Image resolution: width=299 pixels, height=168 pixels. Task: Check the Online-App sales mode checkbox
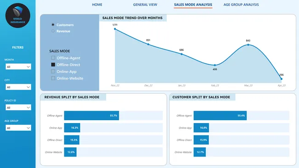(53, 71)
